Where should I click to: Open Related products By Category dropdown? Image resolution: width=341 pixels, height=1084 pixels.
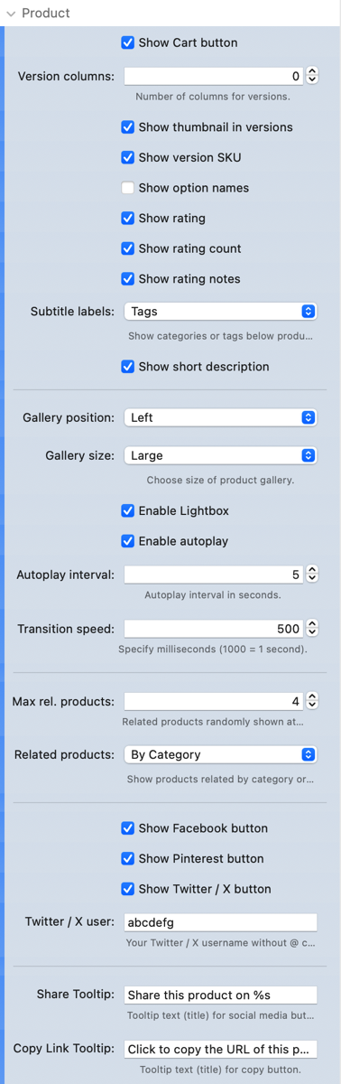[220, 754]
